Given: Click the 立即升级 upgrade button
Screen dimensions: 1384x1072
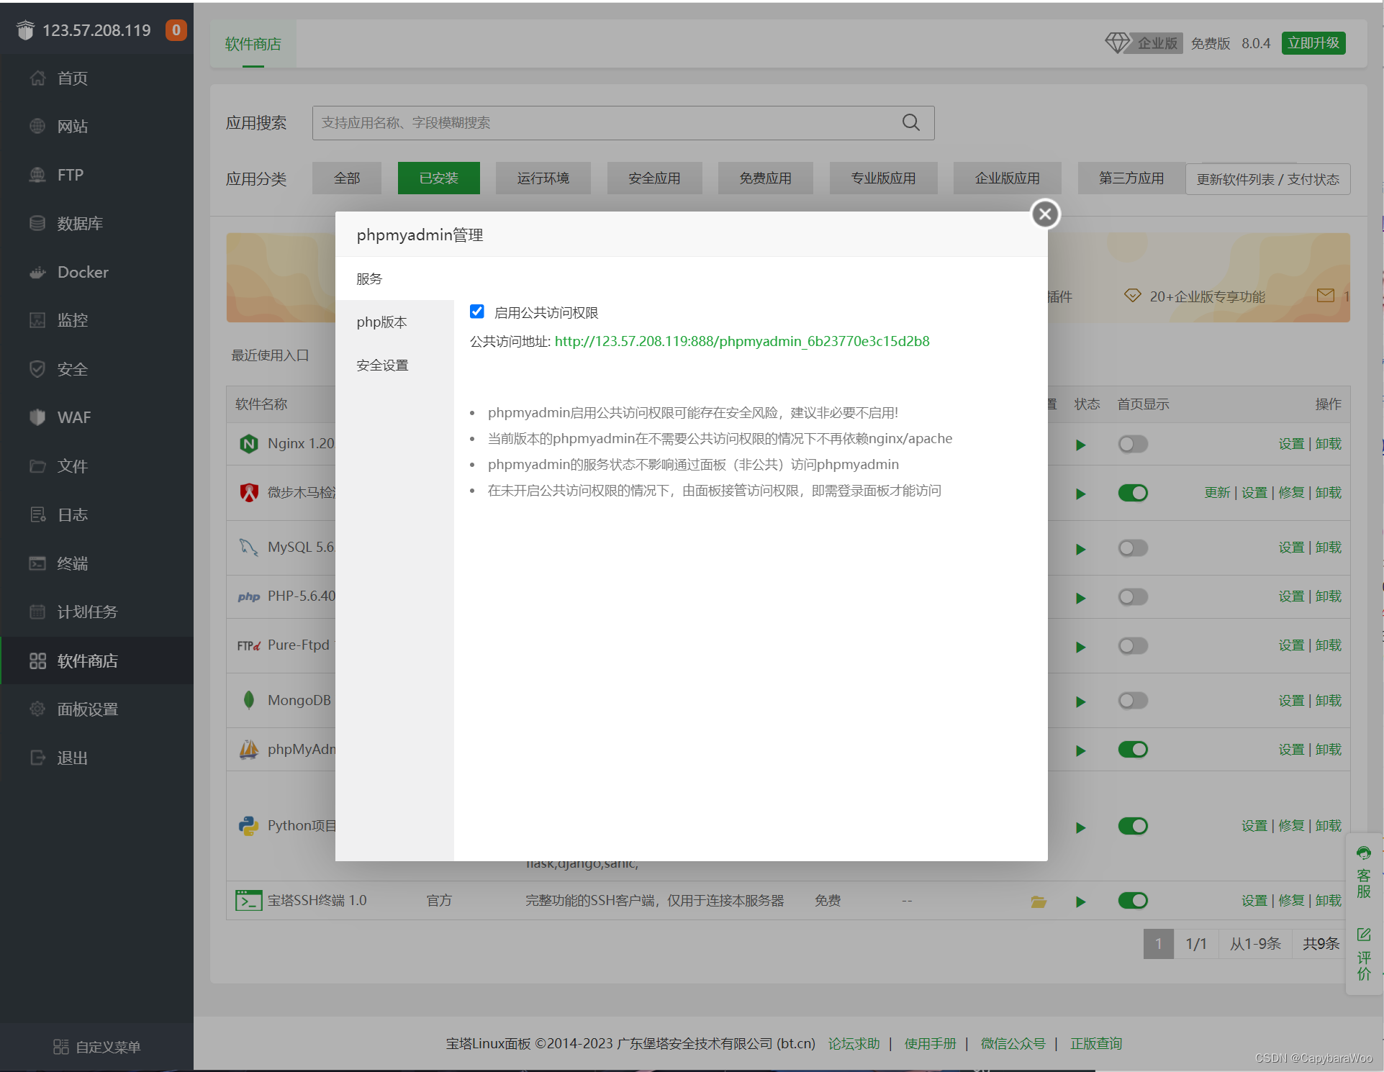Looking at the screenshot, I should [x=1313, y=42].
